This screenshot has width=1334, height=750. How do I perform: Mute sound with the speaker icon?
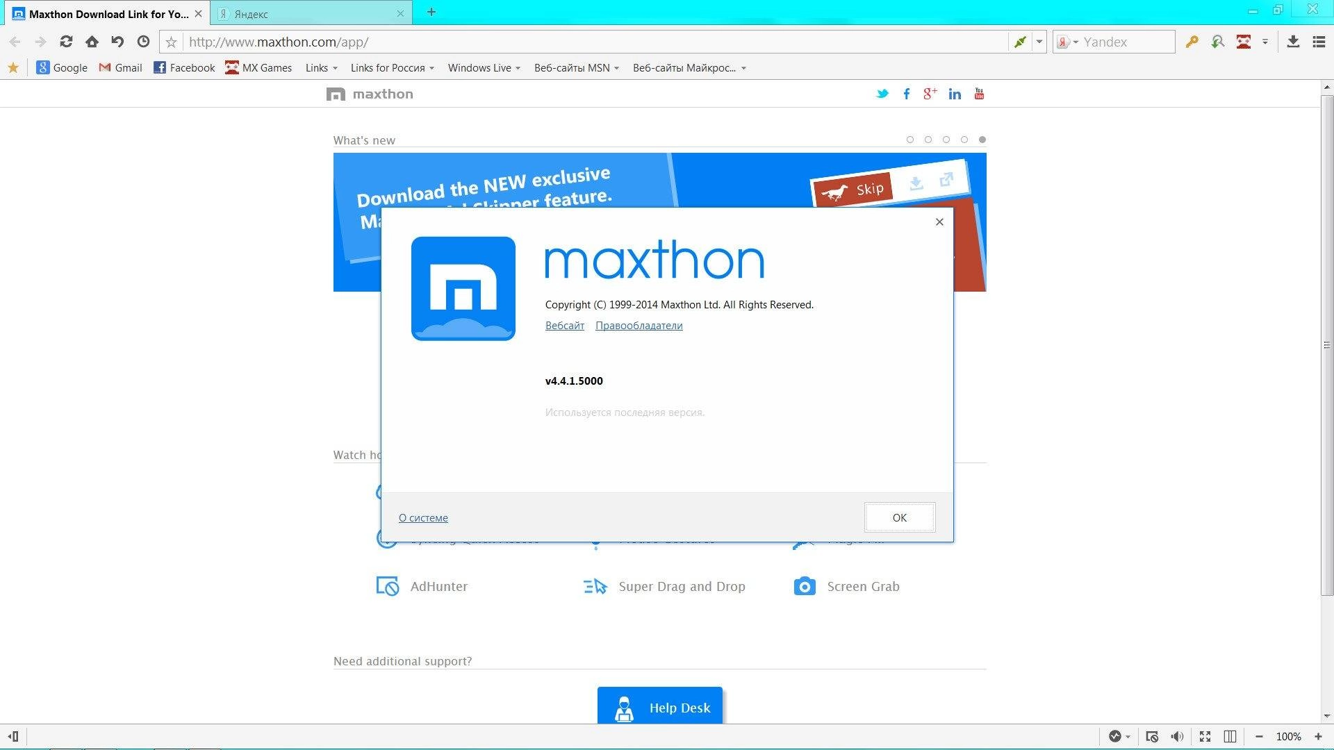click(x=1177, y=736)
